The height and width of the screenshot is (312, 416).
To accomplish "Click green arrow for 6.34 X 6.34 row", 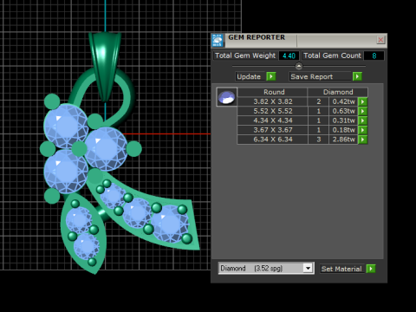I will (362, 140).
